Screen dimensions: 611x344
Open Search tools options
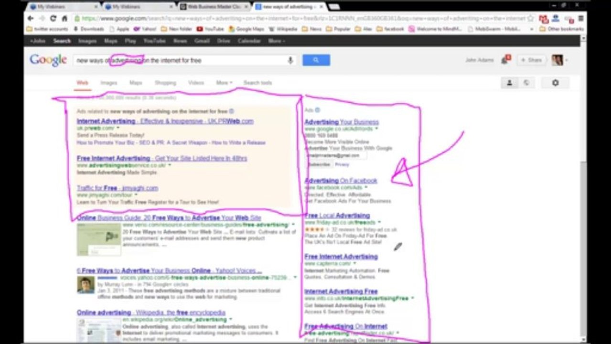coord(257,83)
